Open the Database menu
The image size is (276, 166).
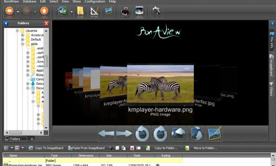[x=29, y=2]
